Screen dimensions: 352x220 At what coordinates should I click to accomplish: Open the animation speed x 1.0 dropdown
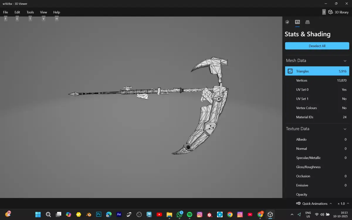click(x=343, y=204)
